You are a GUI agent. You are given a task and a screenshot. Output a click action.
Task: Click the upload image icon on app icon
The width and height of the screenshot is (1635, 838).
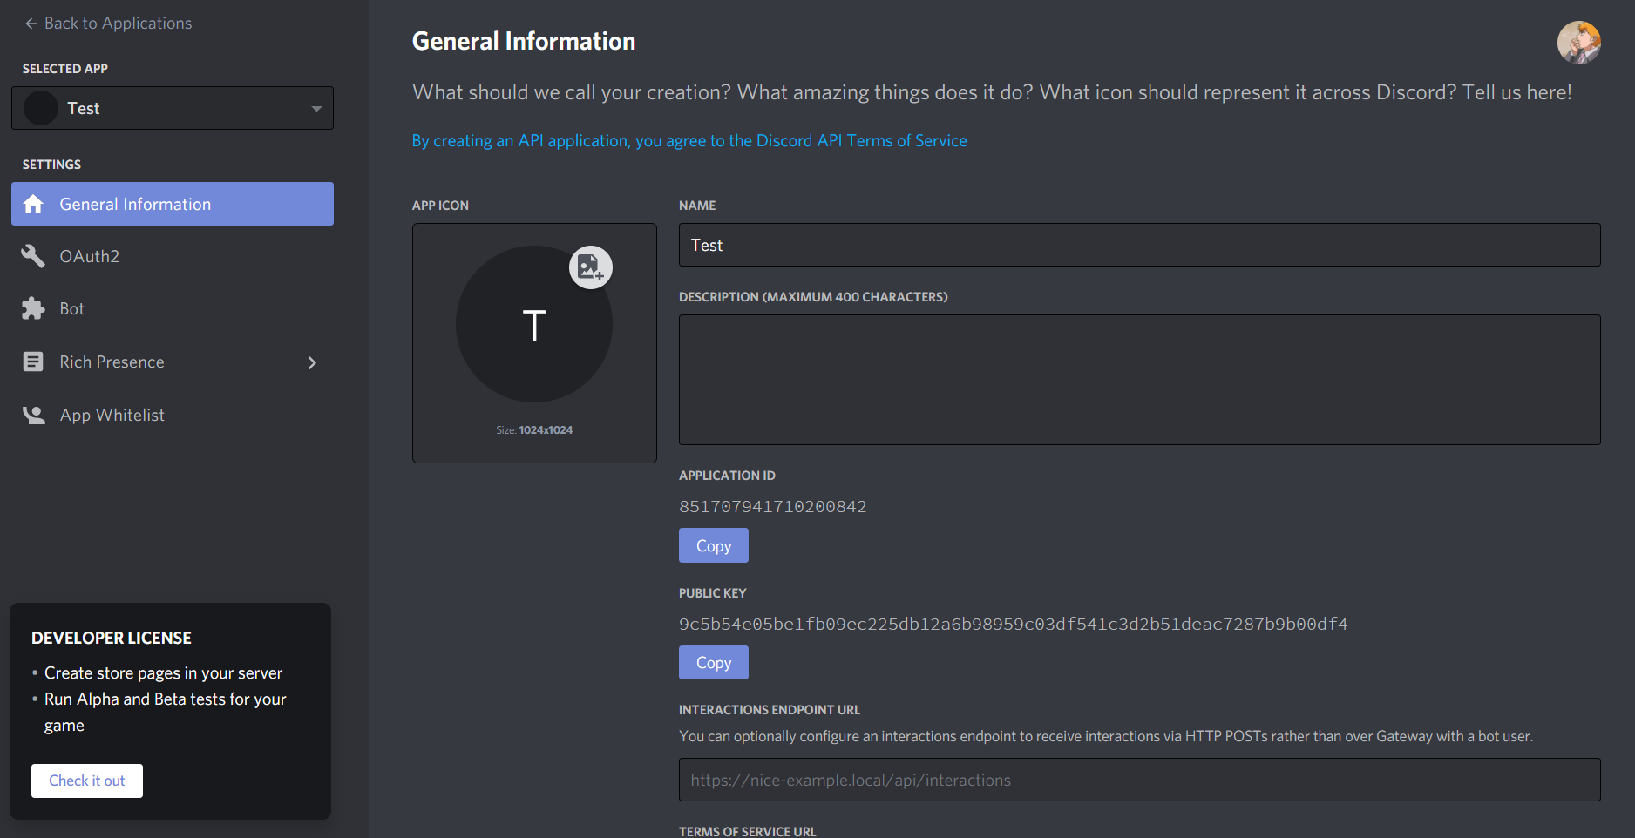[x=591, y=267]
